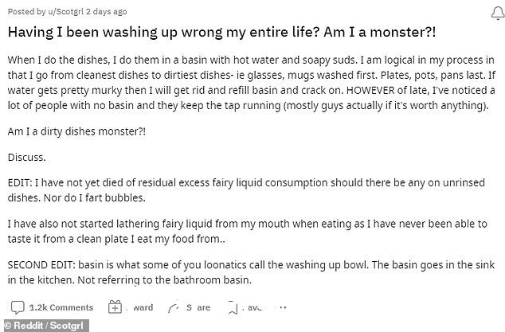This screenshot has height=332, width=505.
Task: Click the notification bell icon
Action: tap(497, 14)
